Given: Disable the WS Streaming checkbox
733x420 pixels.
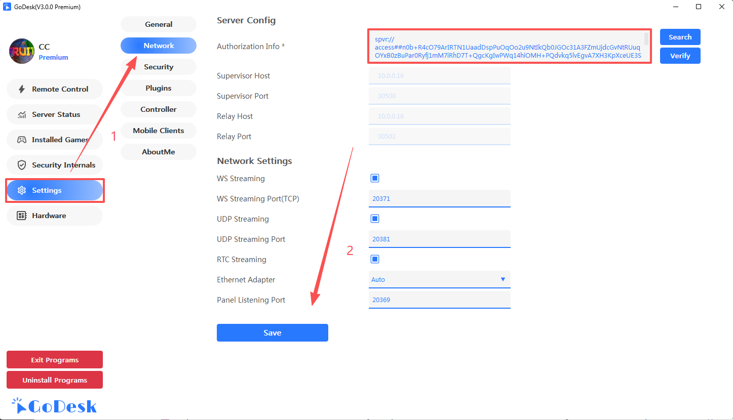Looking at the screenshot, I should [x=375, y=178].
